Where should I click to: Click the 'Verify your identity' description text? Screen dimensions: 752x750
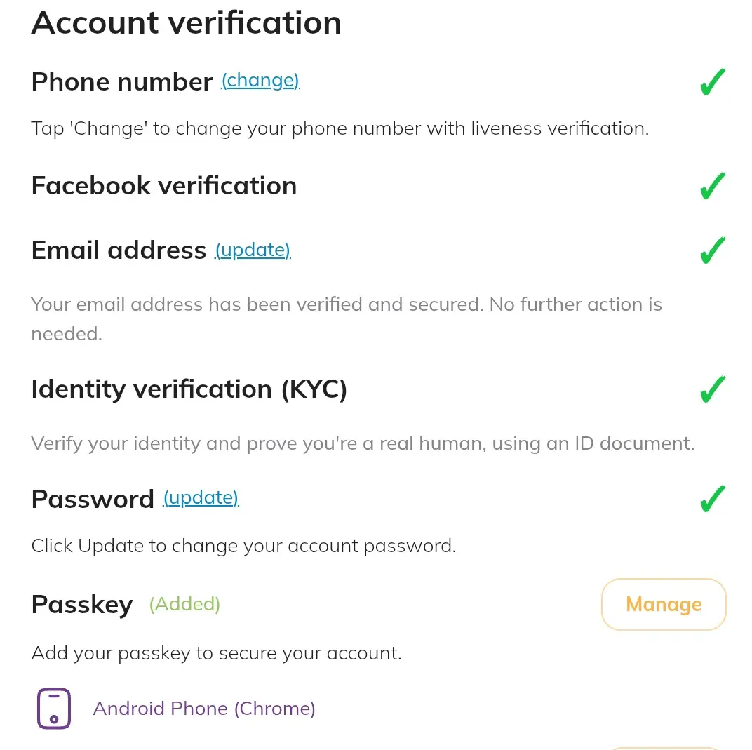pyautogui.click(x=363, y=443)
